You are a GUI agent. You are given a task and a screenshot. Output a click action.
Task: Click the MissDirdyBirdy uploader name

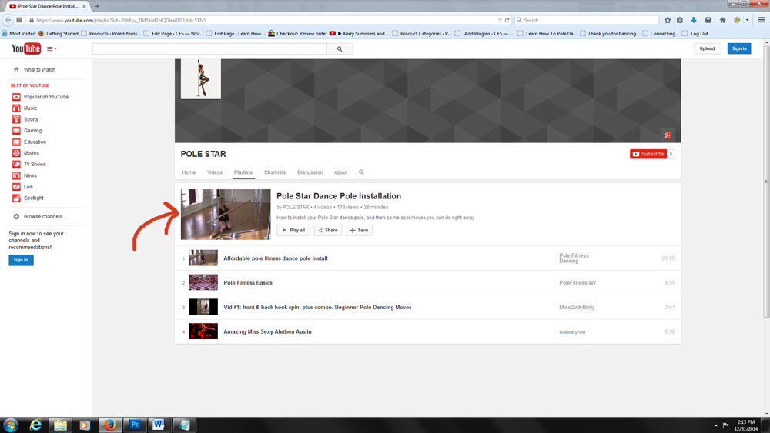(x=577, y=308)
